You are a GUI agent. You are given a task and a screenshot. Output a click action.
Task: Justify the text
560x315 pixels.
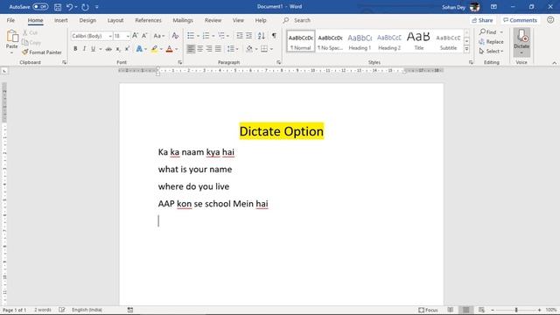(x=218, y=49)
